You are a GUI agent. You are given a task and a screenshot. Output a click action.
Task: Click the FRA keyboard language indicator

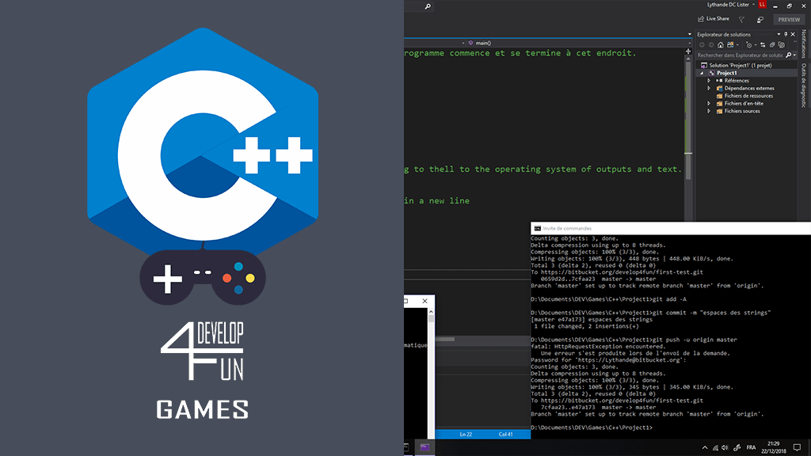(x=751, y=448)
